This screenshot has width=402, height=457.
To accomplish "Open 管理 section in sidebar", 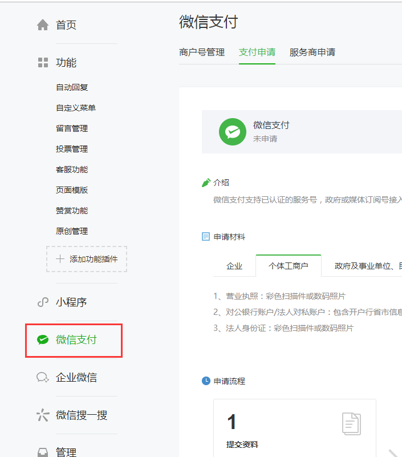I will (x=66, y=452).
